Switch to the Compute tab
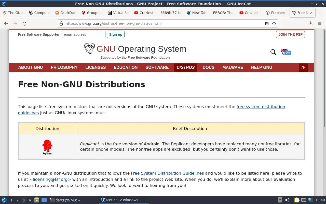This screenshot has height=204, width=326. (39, 13)
